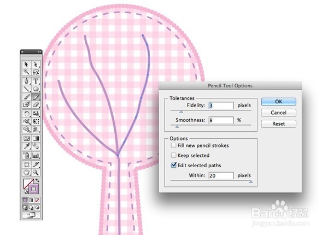Select the Gradient tool

point(36,138)
